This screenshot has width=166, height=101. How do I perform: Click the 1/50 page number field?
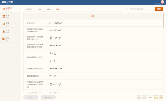(x=150, y=97)
